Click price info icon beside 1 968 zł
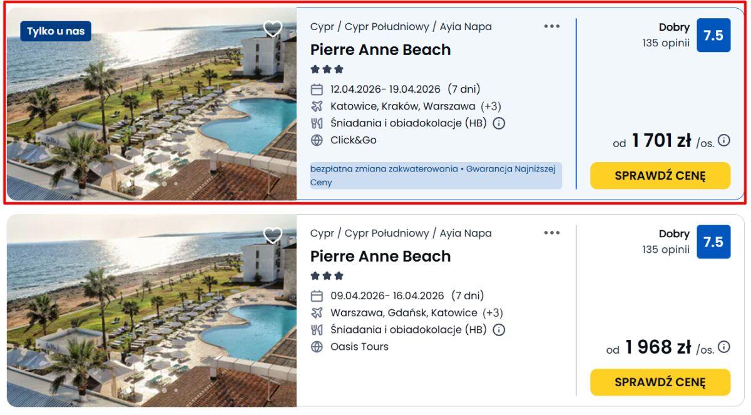Screen dimensions: 751x415 tap(724, 347)
